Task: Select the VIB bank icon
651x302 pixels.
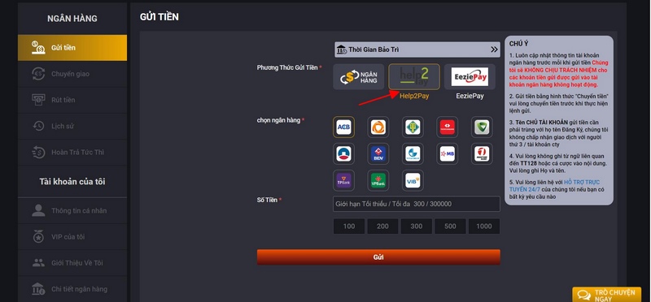Action: point(413,180)
